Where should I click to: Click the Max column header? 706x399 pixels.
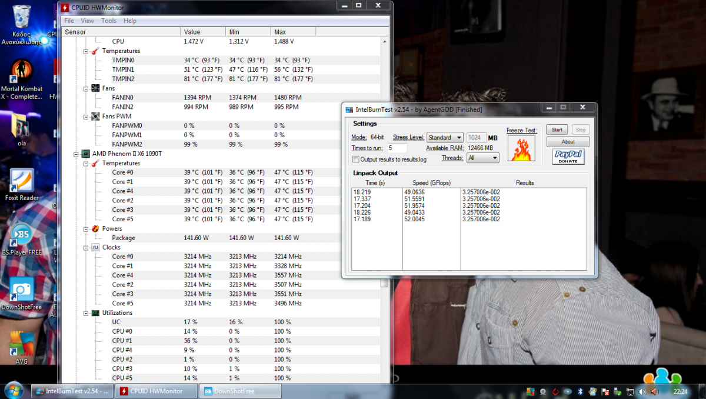point(293,32)
